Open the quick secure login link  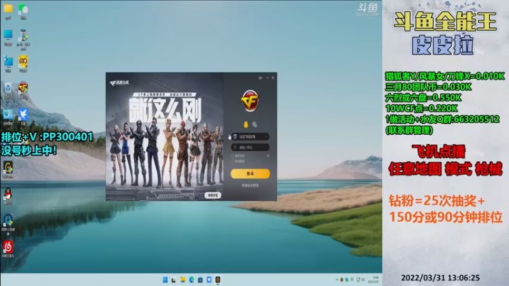(x=250, y=186)
